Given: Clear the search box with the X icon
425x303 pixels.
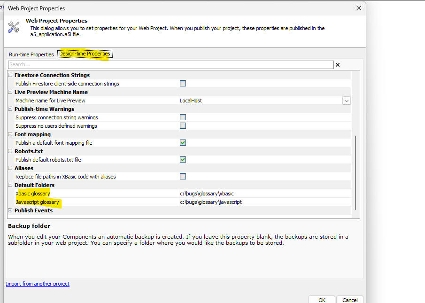Looking at the screenshot, I should 337,65.
